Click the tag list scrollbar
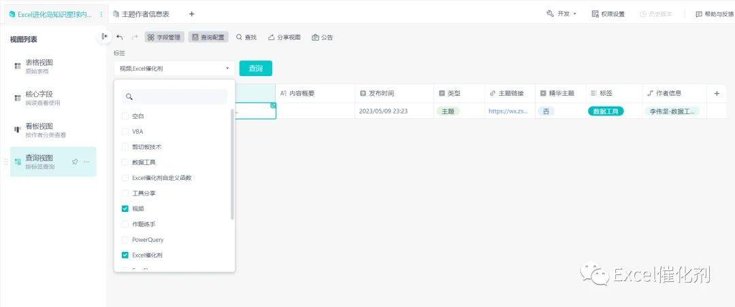The height and width of the screenshot is (307, 735). point(233,164)
